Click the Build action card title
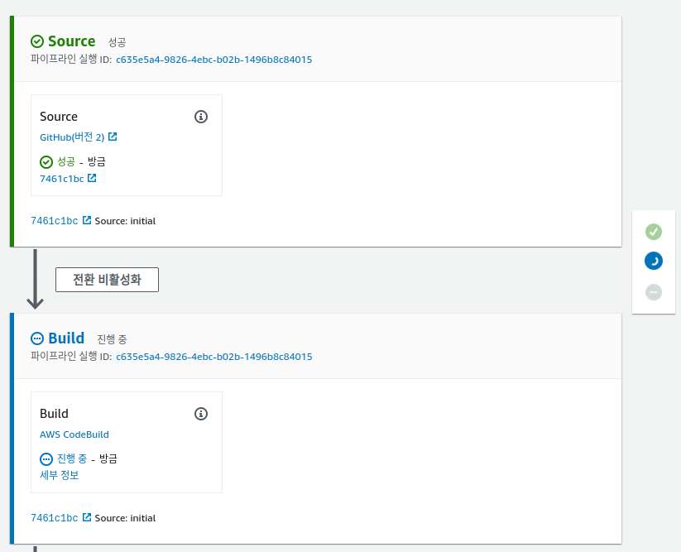This screenshot has height=552, width=681. coord(54,414)
